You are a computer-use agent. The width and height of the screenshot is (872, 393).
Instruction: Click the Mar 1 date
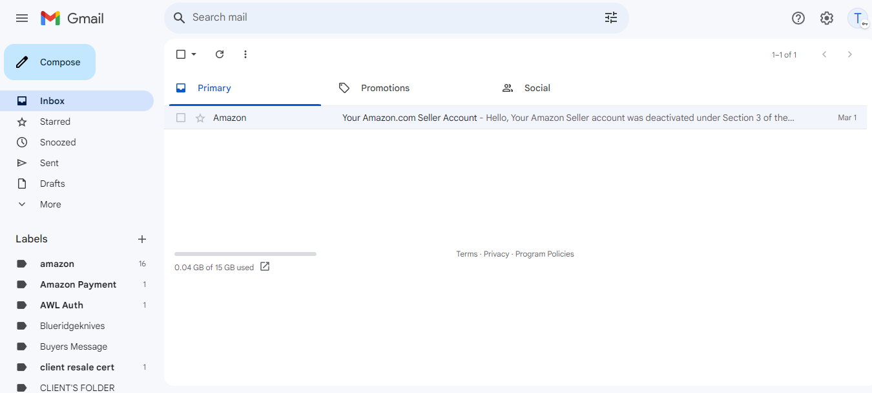[x=847, y=118]
